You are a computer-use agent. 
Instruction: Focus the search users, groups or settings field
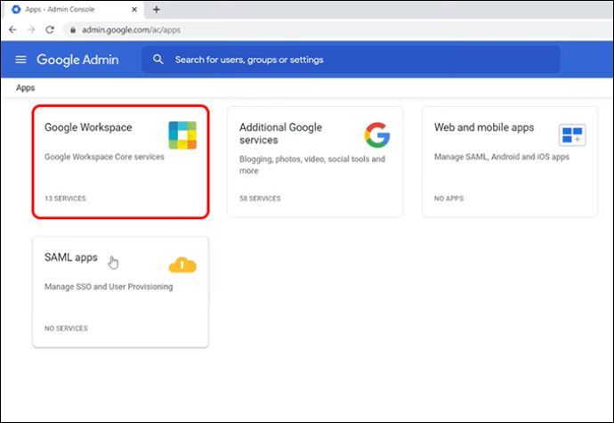coord(351,60)
